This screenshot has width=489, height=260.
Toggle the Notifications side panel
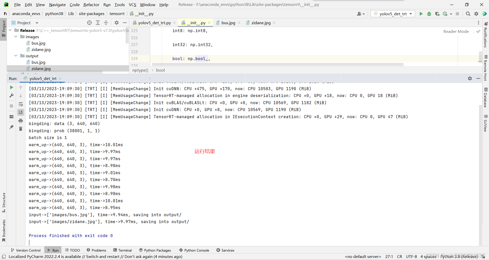[485, 35]
